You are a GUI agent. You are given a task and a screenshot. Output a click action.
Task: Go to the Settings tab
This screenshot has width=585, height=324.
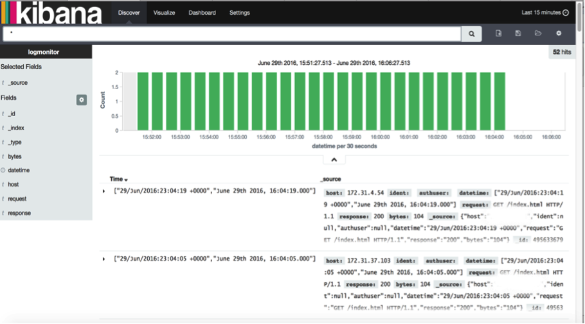tap(240, 13)
